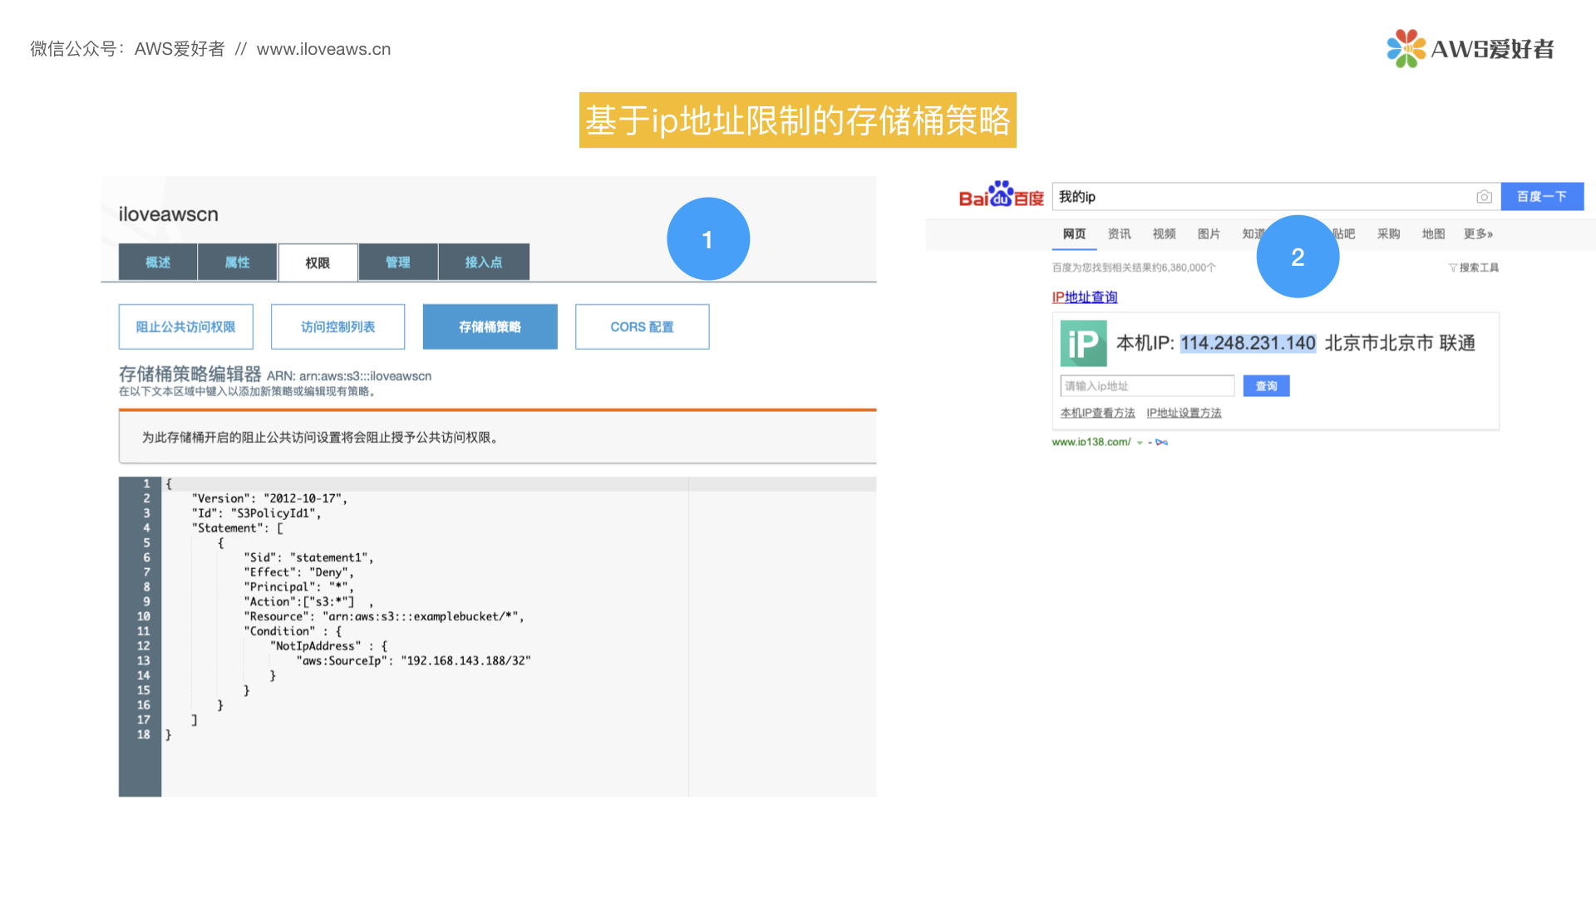1596x897 pixels.
Task: Click the 百度一下 search button
Action: (1542, 196)
